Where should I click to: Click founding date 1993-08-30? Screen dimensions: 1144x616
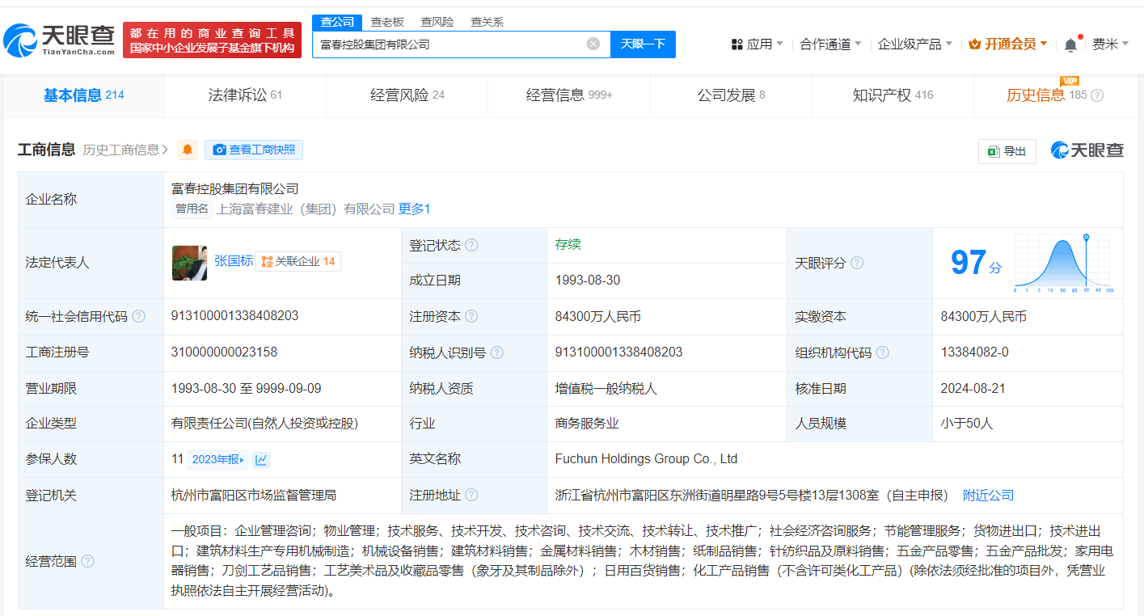click(588, 281)
